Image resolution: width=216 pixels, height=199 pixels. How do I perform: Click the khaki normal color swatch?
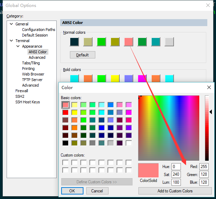(88, 42)
